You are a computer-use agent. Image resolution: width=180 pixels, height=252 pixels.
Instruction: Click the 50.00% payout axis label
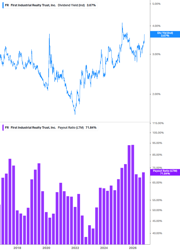[x=157, y=210]
